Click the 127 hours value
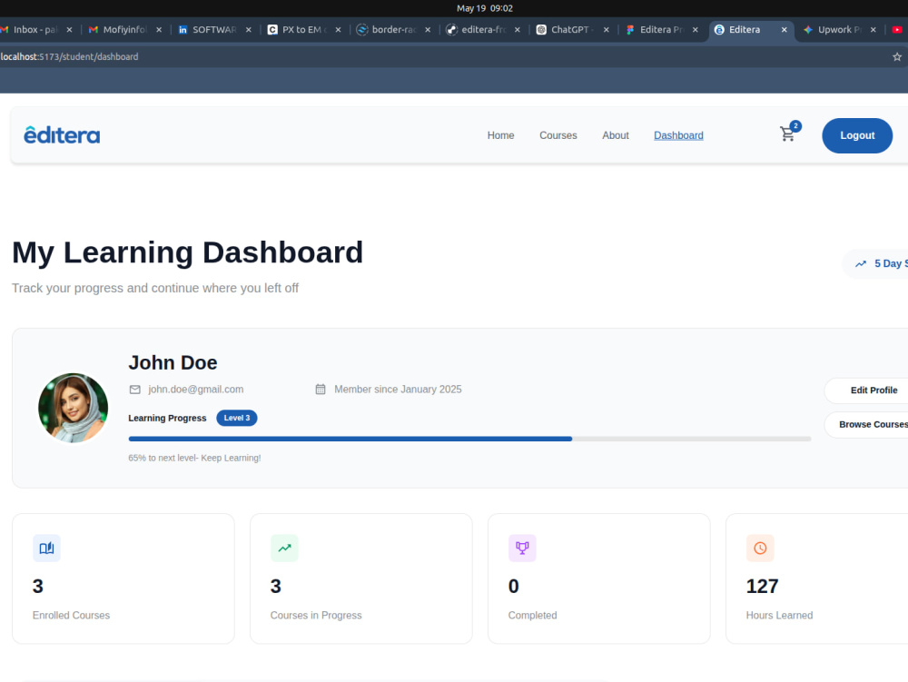This screenshot has height=682, width=908. [x=762, y=587]
